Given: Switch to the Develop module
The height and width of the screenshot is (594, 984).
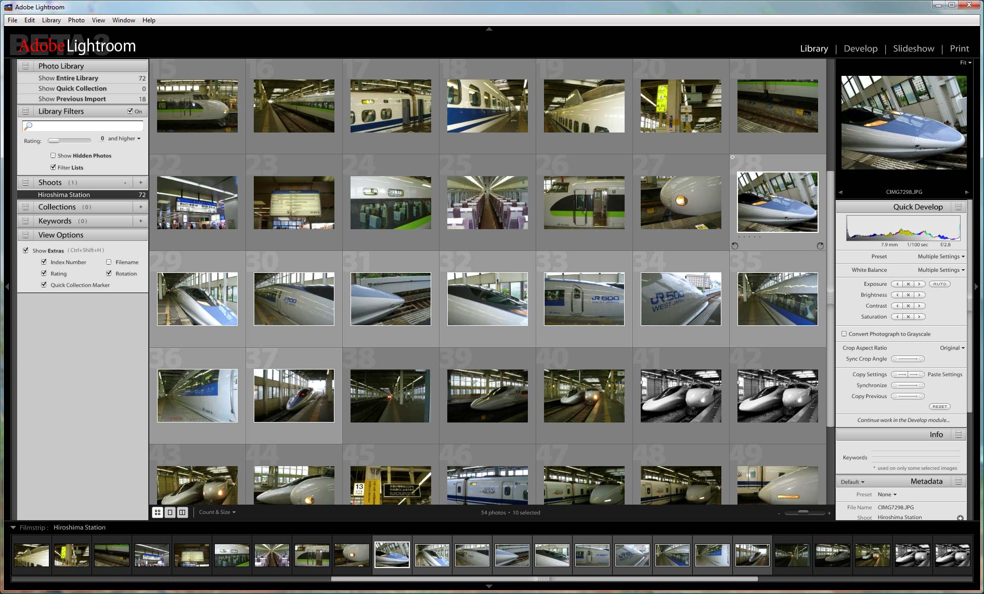Looking at the screenshot, I should point(860,48).
